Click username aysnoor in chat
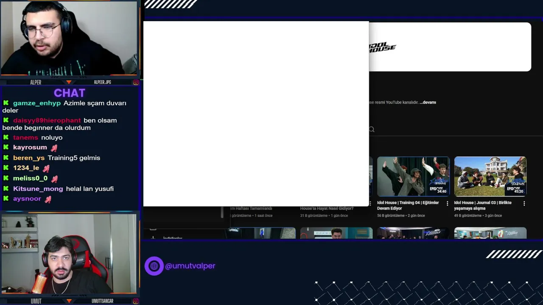The image size is (543, 305). click(27, 199)
